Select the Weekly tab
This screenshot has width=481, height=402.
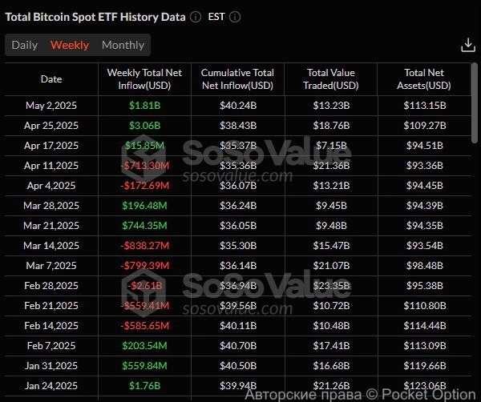coord(70,45)
